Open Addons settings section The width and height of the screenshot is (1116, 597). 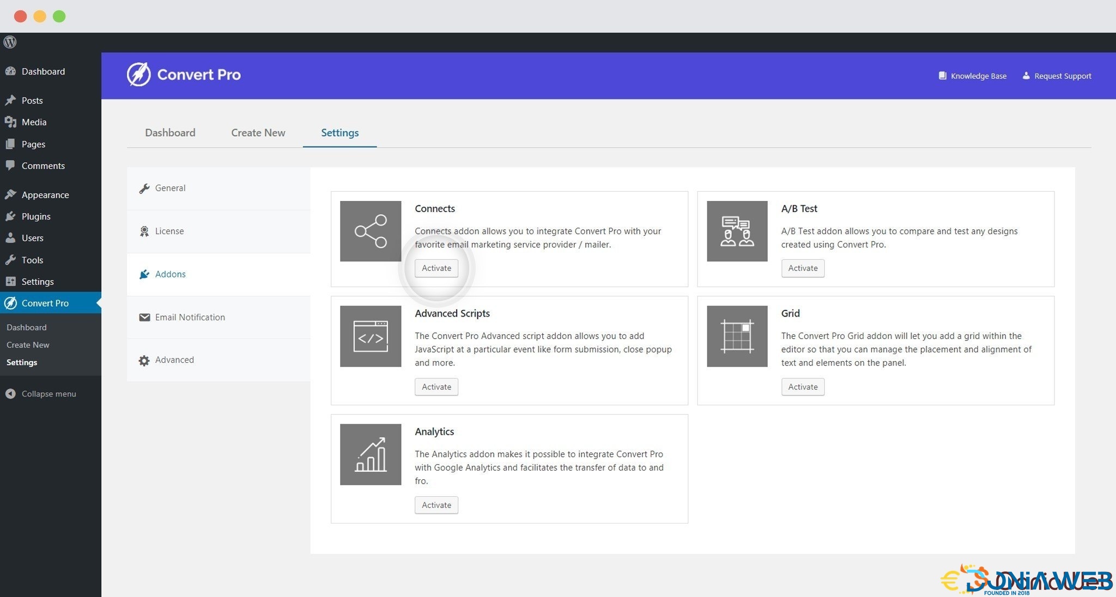coord(219,275)
